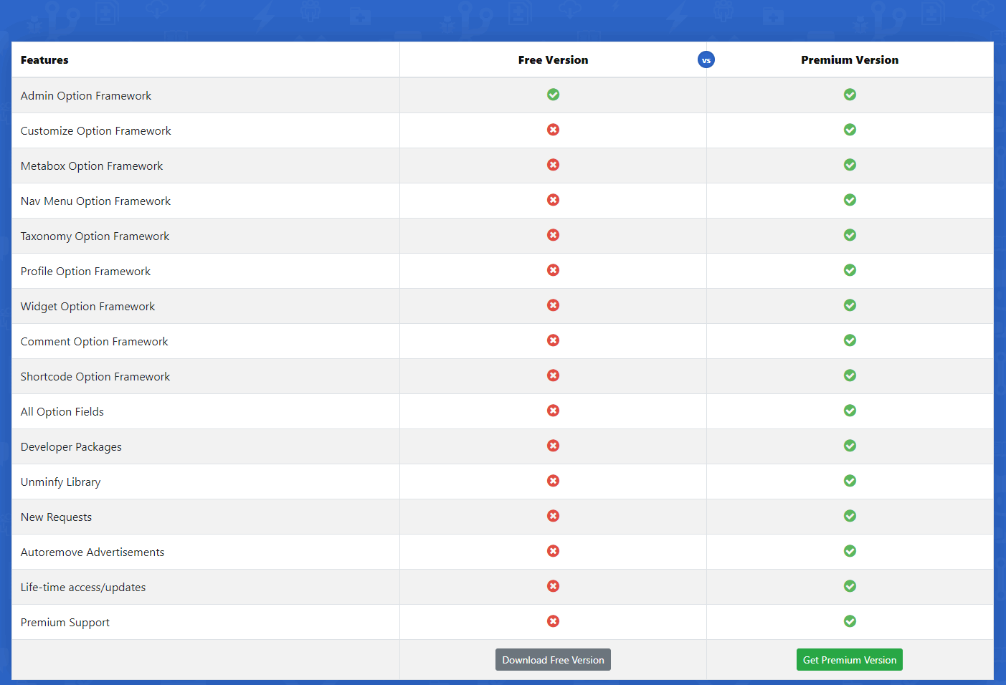The height and width of the screenshot is (685, 1006).
Task: Select the Shortcode Option Framework label
Action: tap(95, 377)
